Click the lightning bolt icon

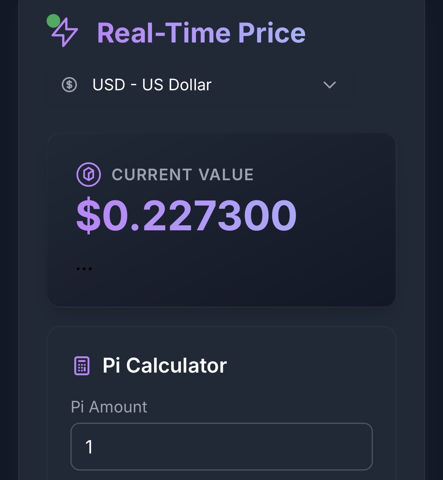pyautogui.click(x=65, y=33)
